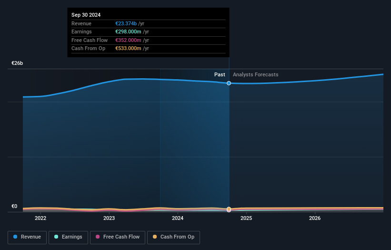
Task: Click the Sep 30 2024 tooltip date
Action: [x=86, y=15]
